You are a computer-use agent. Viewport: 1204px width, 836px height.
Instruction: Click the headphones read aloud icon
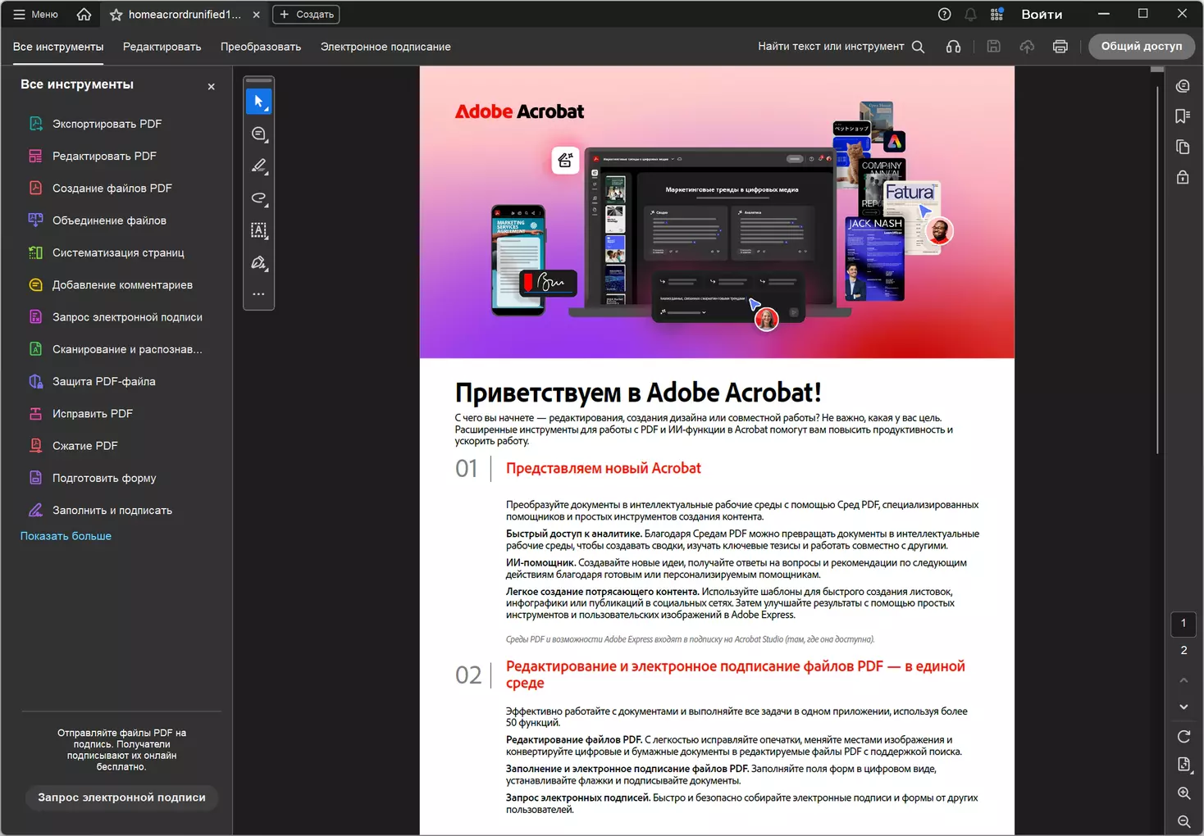pos(953,47)
